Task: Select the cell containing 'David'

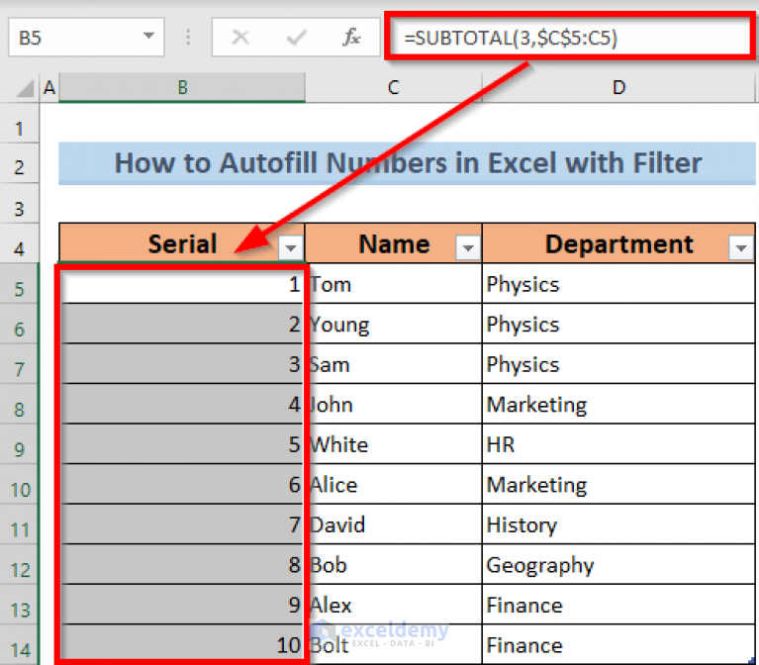Action: coord(394,524)
